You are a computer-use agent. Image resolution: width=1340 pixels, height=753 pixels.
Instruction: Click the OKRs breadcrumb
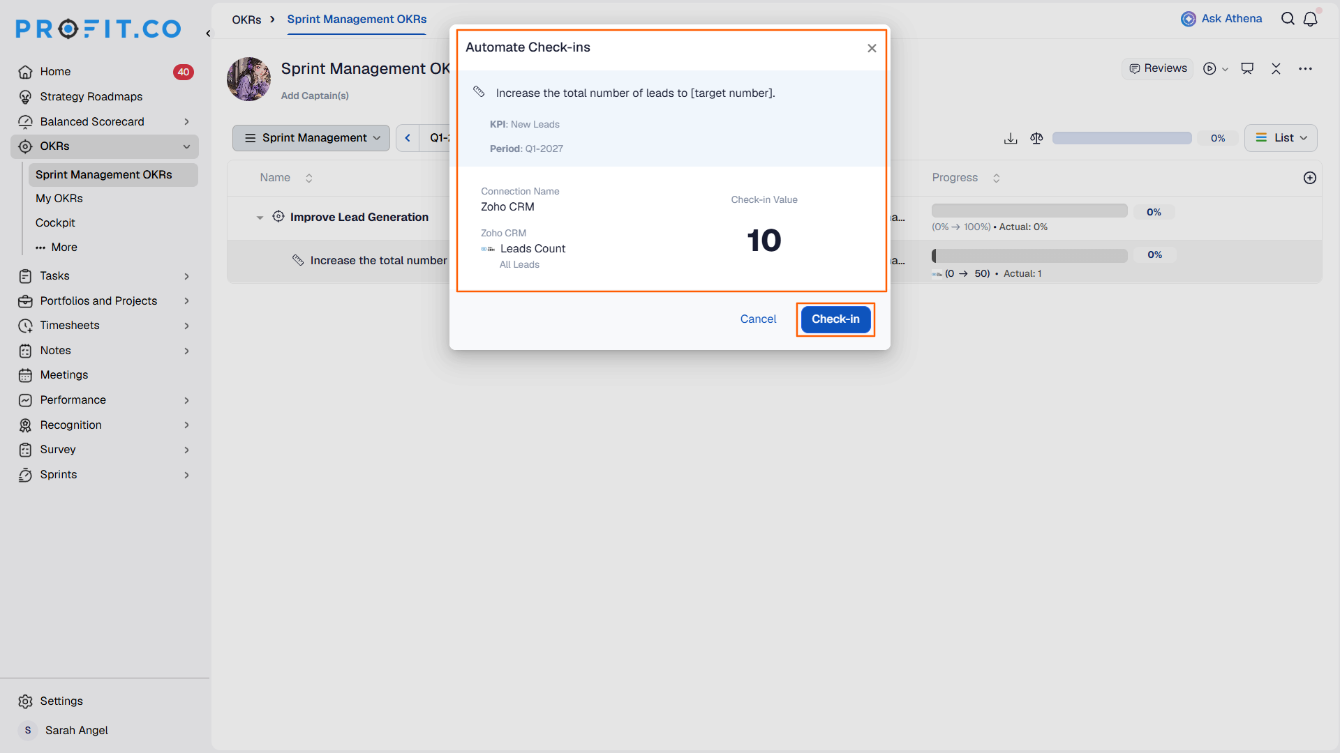[246, 20]
